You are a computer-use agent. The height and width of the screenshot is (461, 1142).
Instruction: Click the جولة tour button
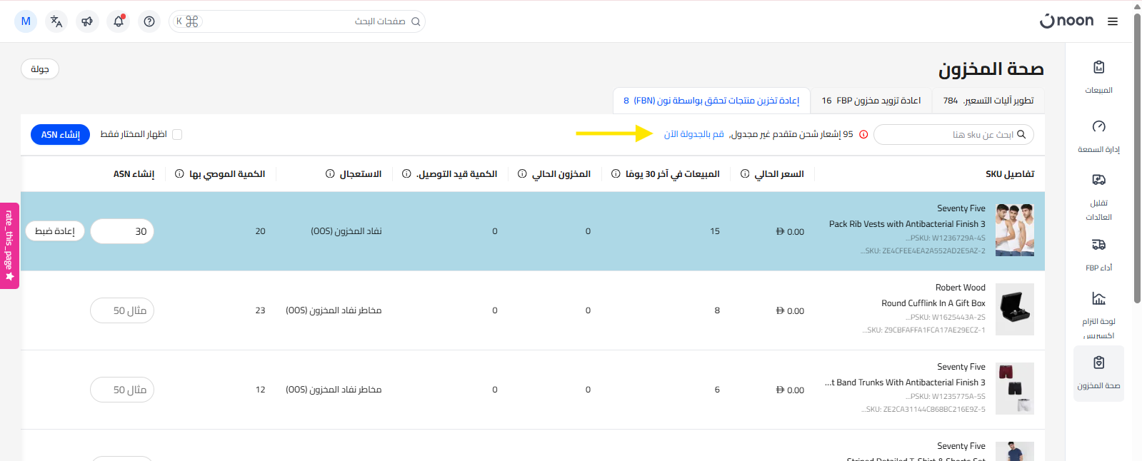tap(40, 69)
